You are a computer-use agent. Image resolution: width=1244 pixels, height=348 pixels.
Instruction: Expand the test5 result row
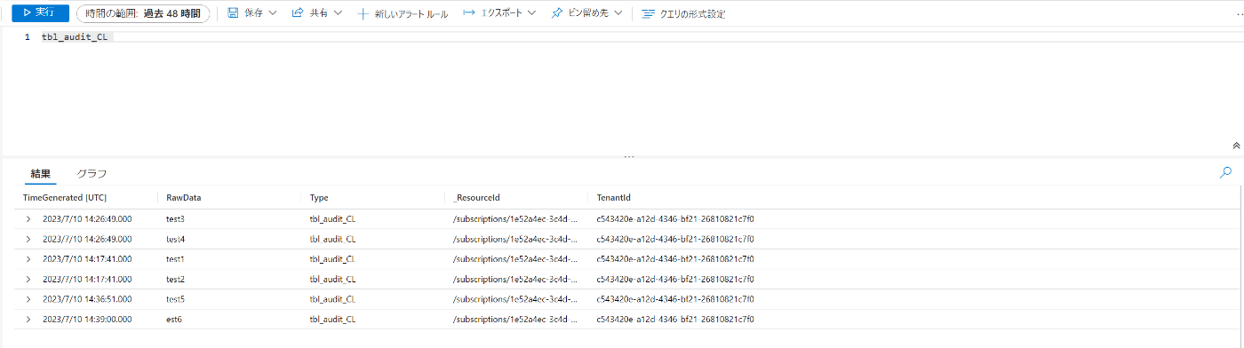[x=28, y=299]
